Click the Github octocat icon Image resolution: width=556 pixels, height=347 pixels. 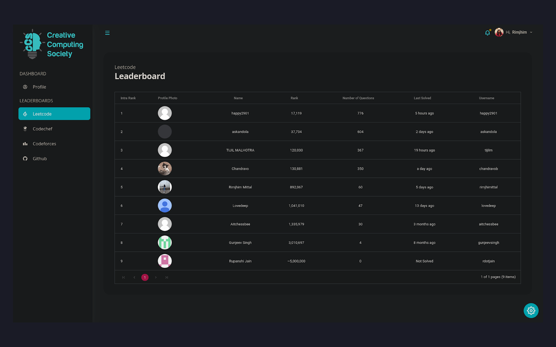[25, 159]
